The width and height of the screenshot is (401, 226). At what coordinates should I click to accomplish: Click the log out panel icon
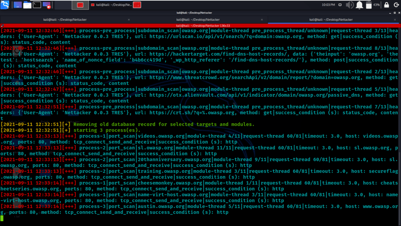click(396, 5)
